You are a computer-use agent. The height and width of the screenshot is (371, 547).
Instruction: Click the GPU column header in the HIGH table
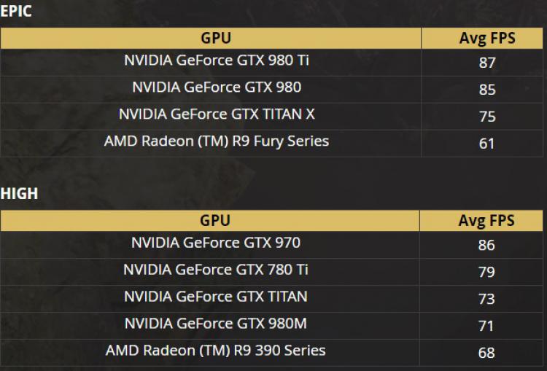pos(215,220)
